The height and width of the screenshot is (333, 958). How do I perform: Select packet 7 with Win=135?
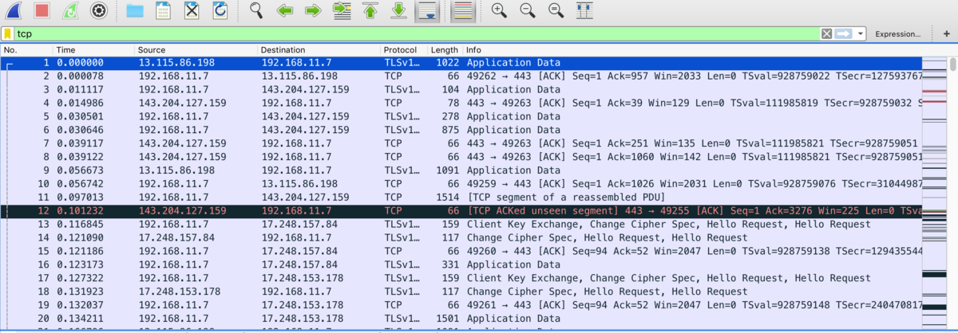(461, 143)
